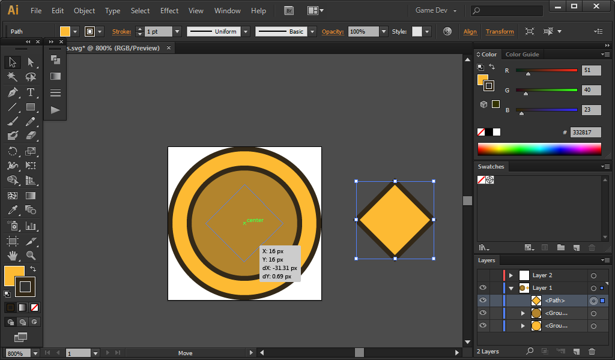The width and height of the screenshot is (615, 360).
Task: Open the Opacity 100% dropdown
Action: [x=383, y=31]
